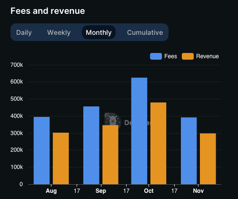Select the September Revenue bar
This screenshot has height=199, width=238.
click(110, 155)
